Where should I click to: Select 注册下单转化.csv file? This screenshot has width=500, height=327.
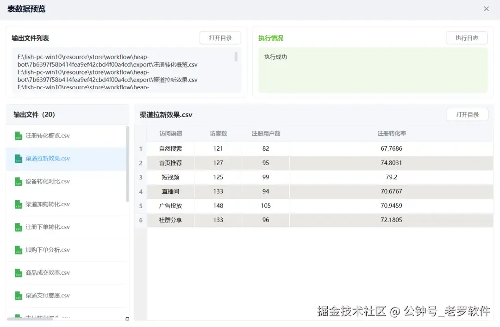[66, 227]
